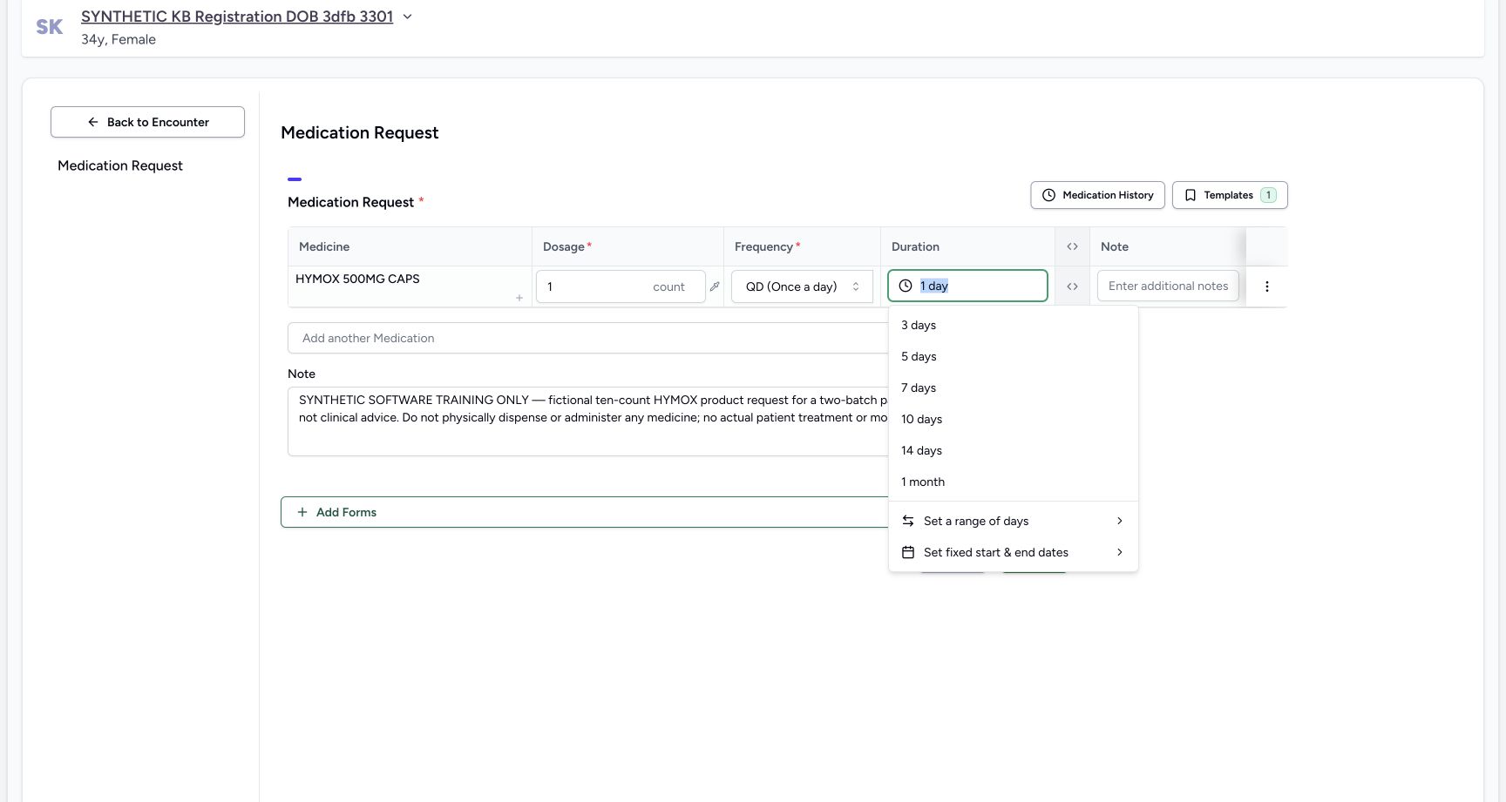
Task: Expand the patient name chevron
Action: [407, 17]
